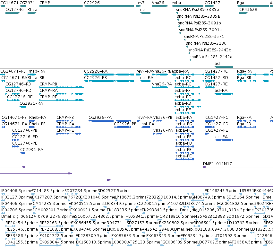Click the exba-RC transcript label
The width and height of the screenshot is (273, 247).
click(x=183, y=84)
